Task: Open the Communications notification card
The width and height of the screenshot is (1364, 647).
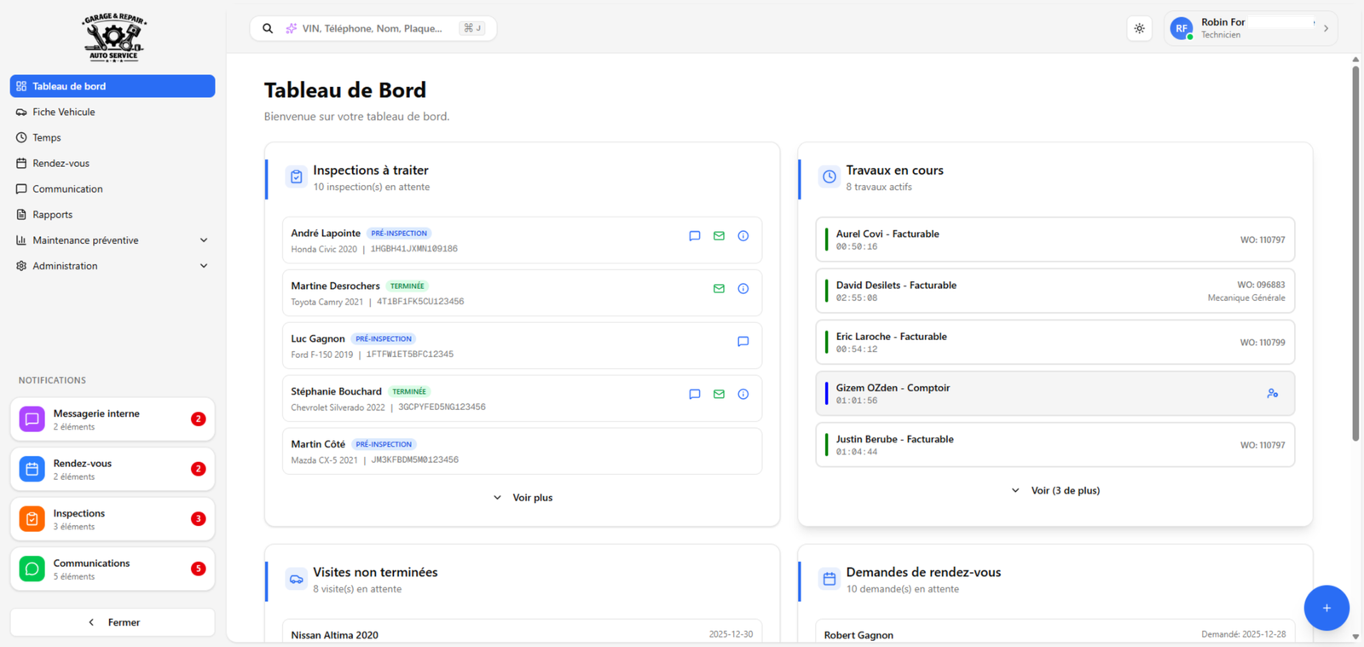Action: click(x=113, y=569)
